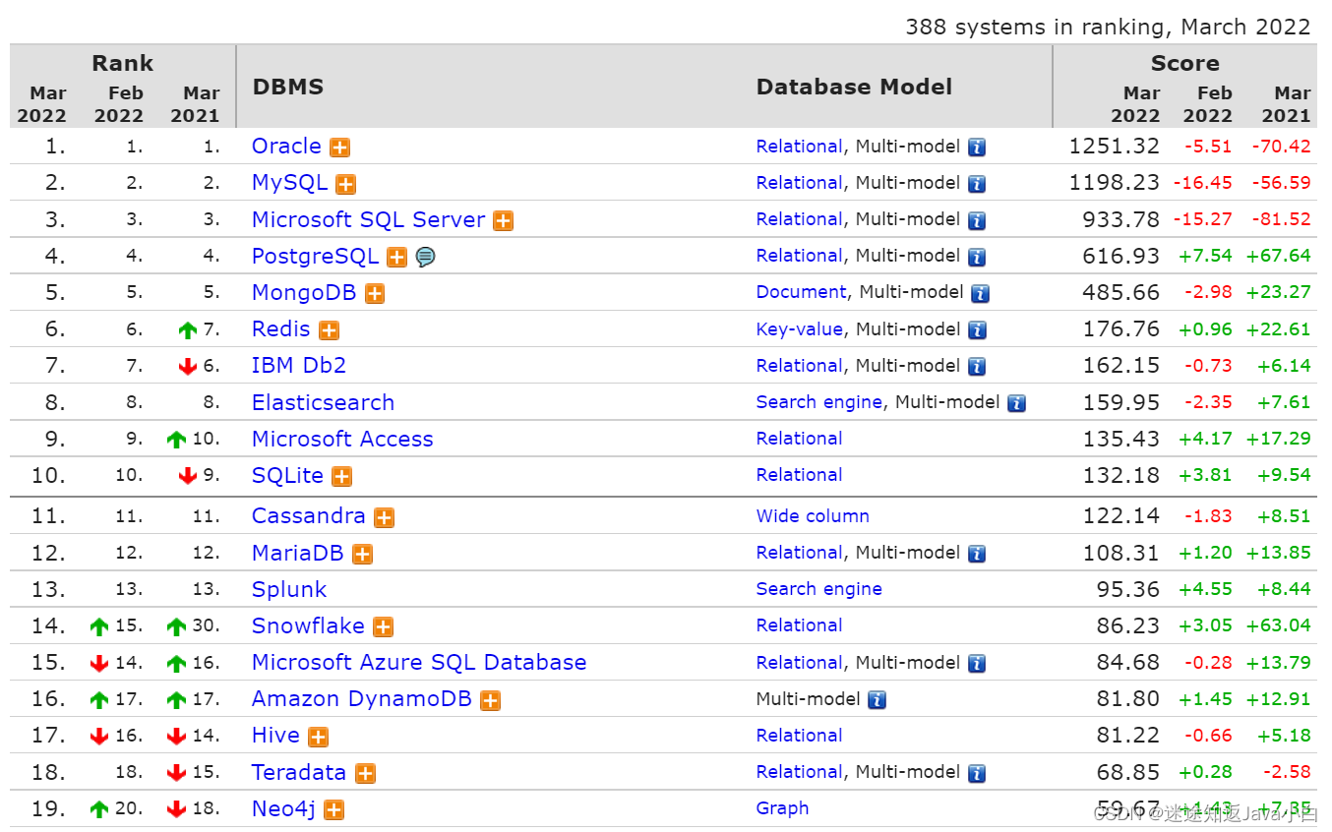
Task: Click the info icon in the IBM Db2 row
Action: [977, 367]
